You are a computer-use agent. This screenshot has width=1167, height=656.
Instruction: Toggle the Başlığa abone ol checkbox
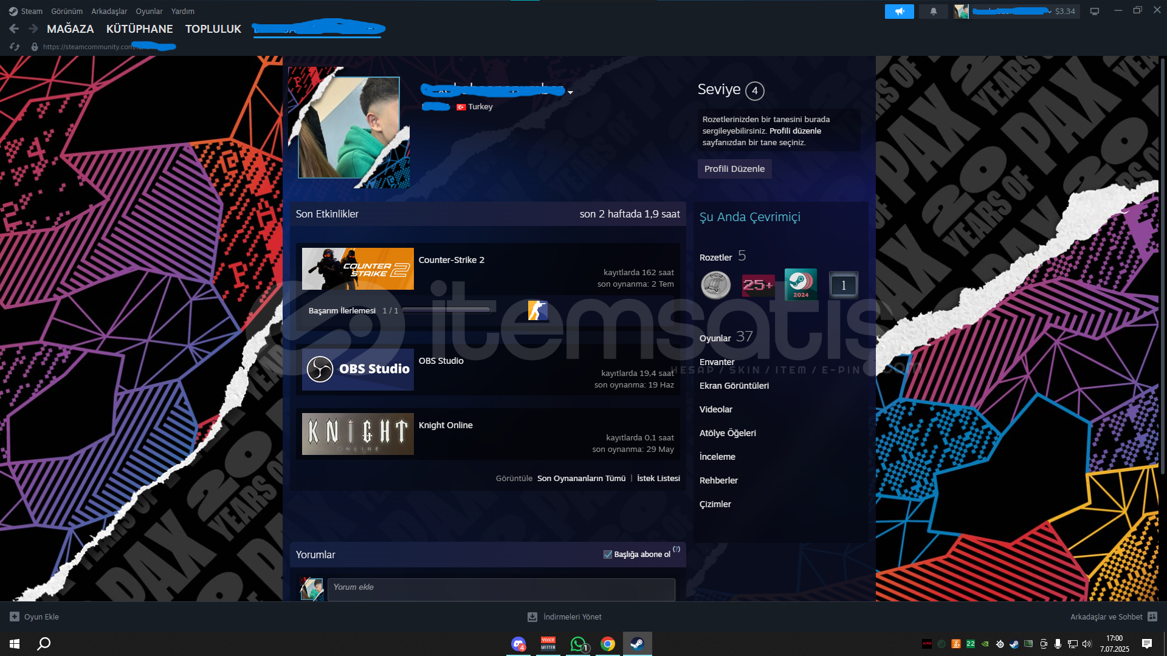(x=608, y=555)
